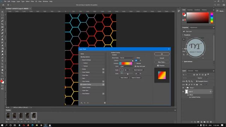
Task: Toggle the Preview checkbox
Action: 158,66
